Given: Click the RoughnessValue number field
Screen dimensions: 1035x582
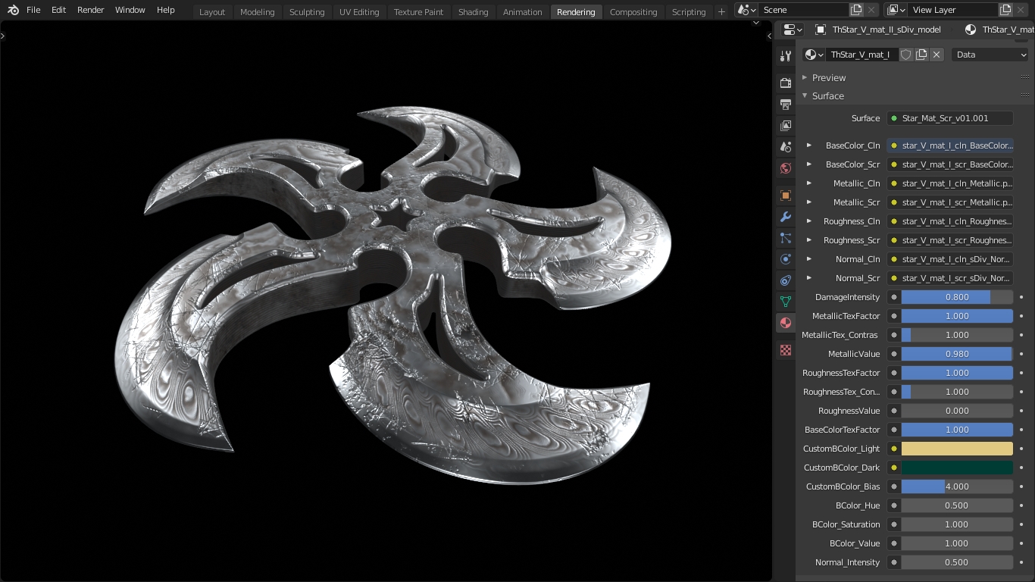Looking at the screenshot, I should (956, 411).
